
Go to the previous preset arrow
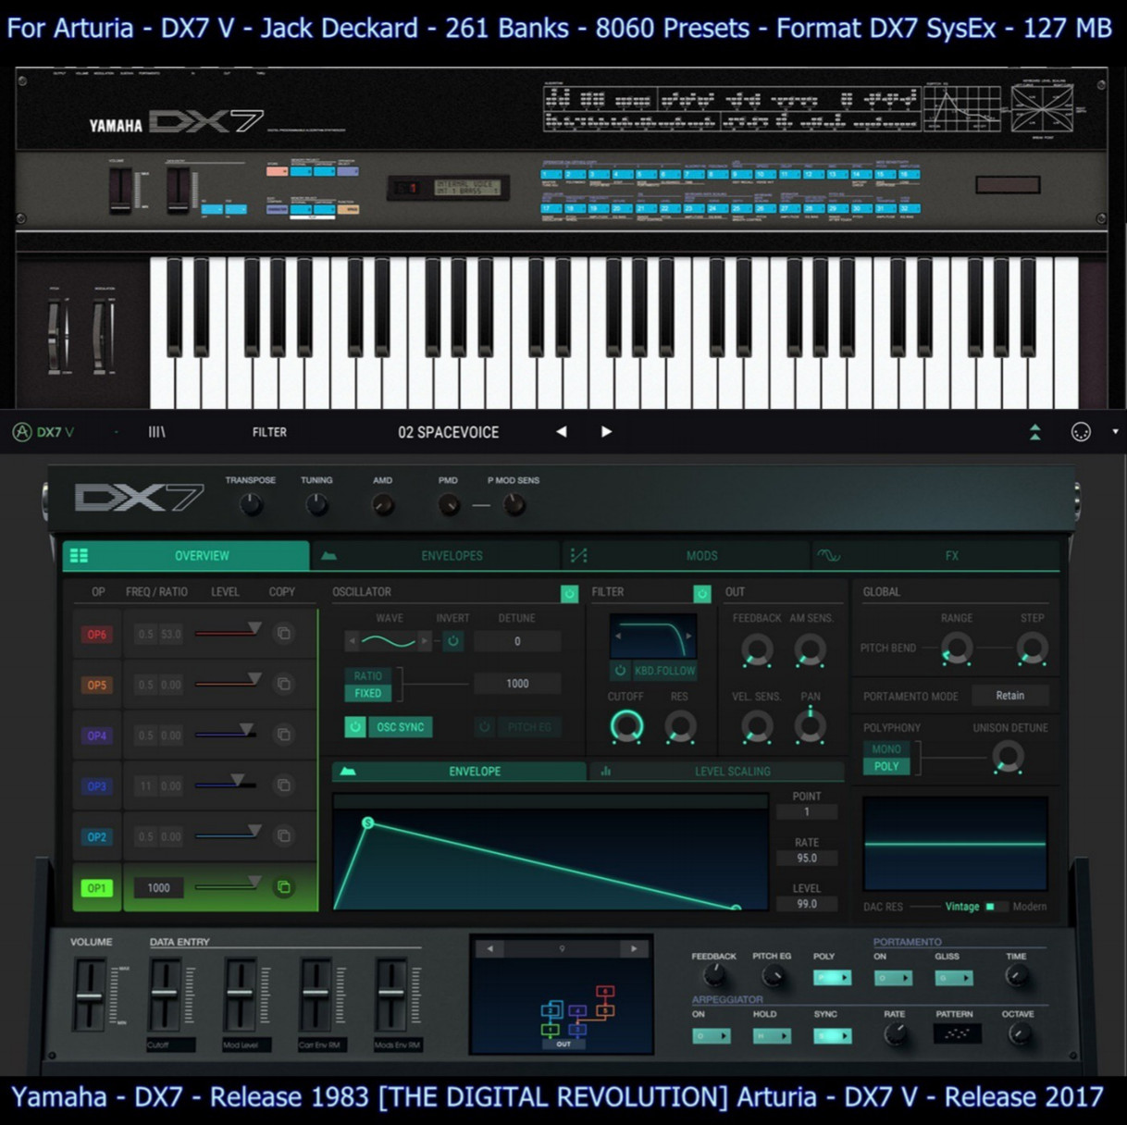click(x=562, y=432)
